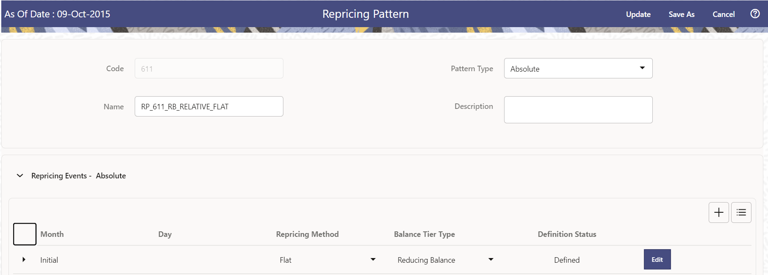Screen dimensions: 768x275
Task: Cancel the repricing pattern edit
Action: coord(723,14)
